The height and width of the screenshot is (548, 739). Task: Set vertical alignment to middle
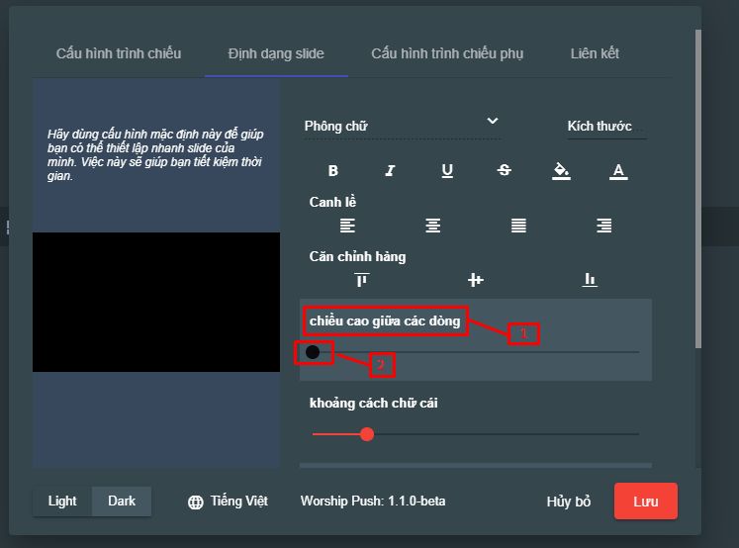(476, 280)
